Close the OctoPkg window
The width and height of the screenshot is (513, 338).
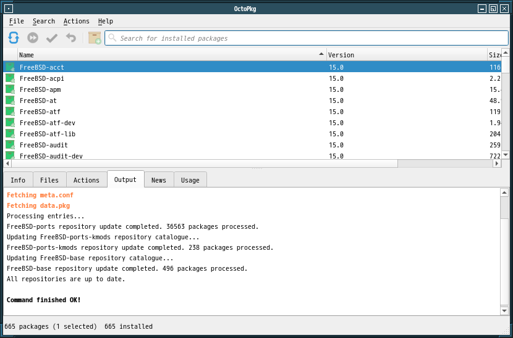click(504, 9)
